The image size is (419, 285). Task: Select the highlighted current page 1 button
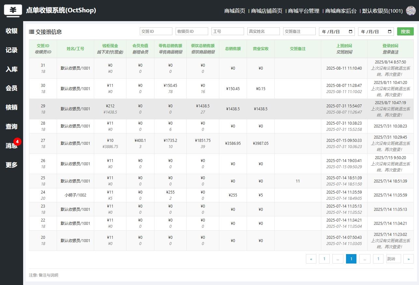point(351,259)
